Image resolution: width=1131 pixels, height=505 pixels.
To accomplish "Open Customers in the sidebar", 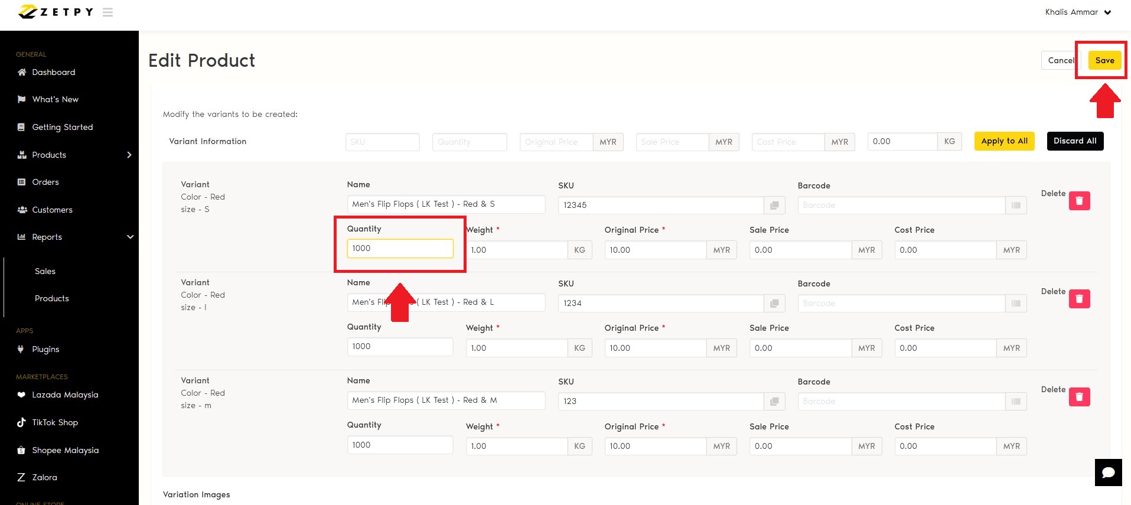I will coord(52,210).
